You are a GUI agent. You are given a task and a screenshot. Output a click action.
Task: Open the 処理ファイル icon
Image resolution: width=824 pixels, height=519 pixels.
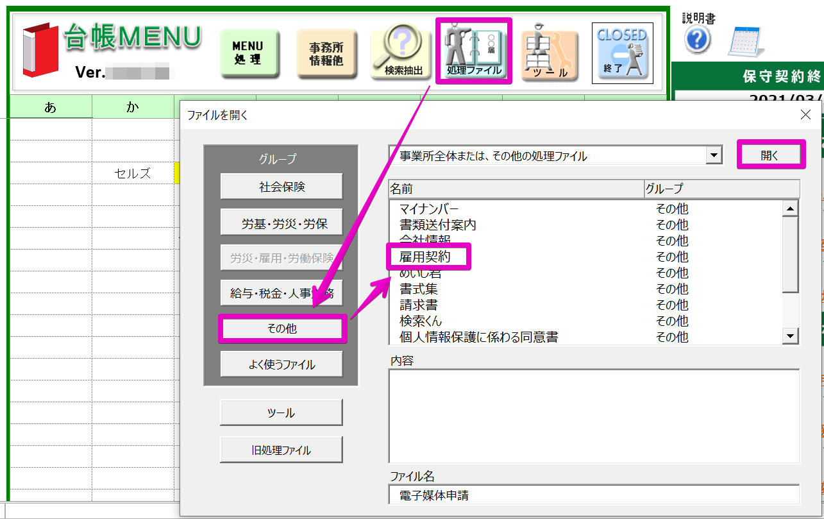(x=474, y=51)
